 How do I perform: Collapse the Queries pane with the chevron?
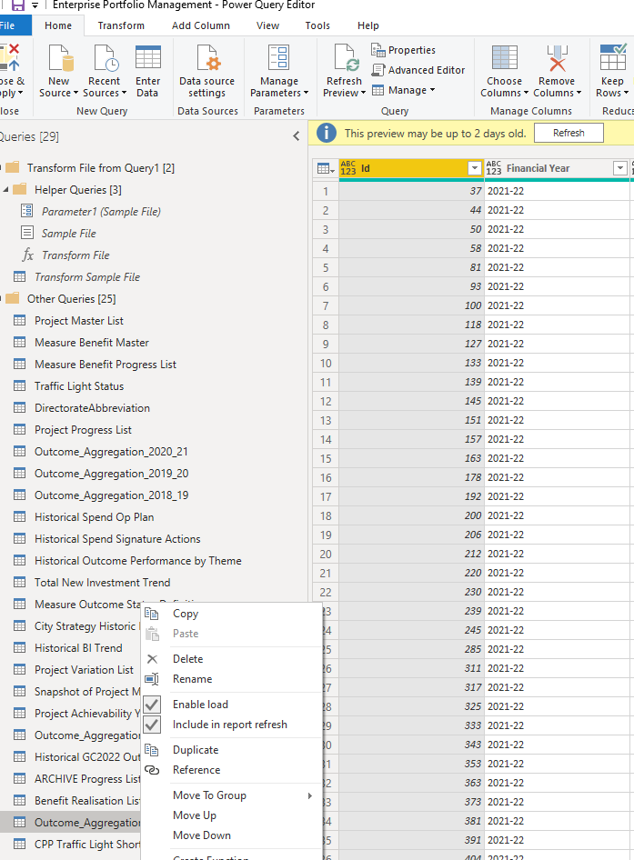point(297,136)
